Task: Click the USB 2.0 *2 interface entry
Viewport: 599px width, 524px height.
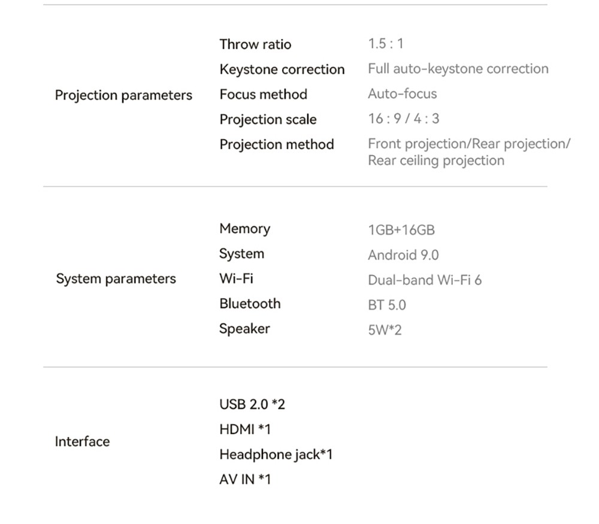Action: click(x=252, y=404)
